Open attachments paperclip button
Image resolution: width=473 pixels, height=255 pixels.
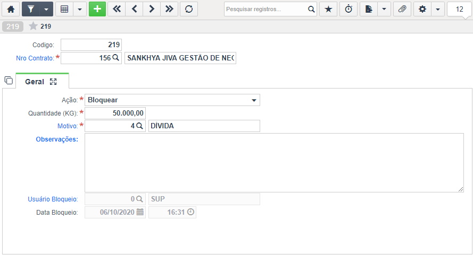[402, 9]
